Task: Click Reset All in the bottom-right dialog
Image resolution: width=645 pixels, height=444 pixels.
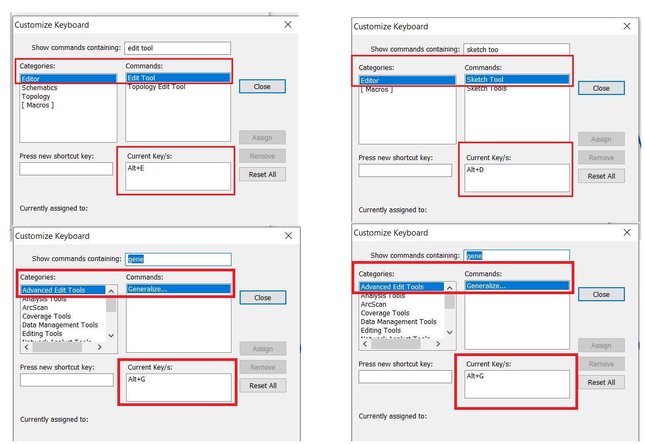Action: point(602,382)
